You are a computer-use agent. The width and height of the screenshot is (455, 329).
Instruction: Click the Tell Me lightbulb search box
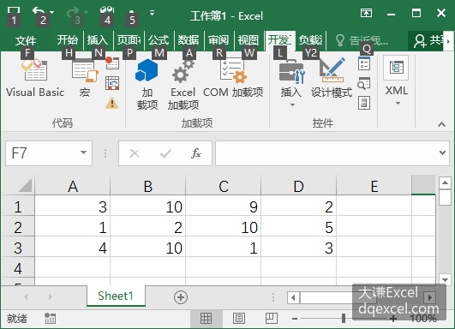(362, 40)
